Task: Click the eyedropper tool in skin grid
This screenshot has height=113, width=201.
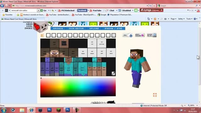Action: [113, 73]
